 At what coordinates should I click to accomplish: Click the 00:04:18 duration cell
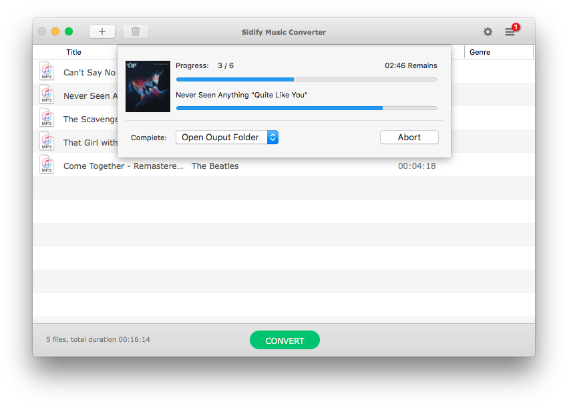(417, 166)
